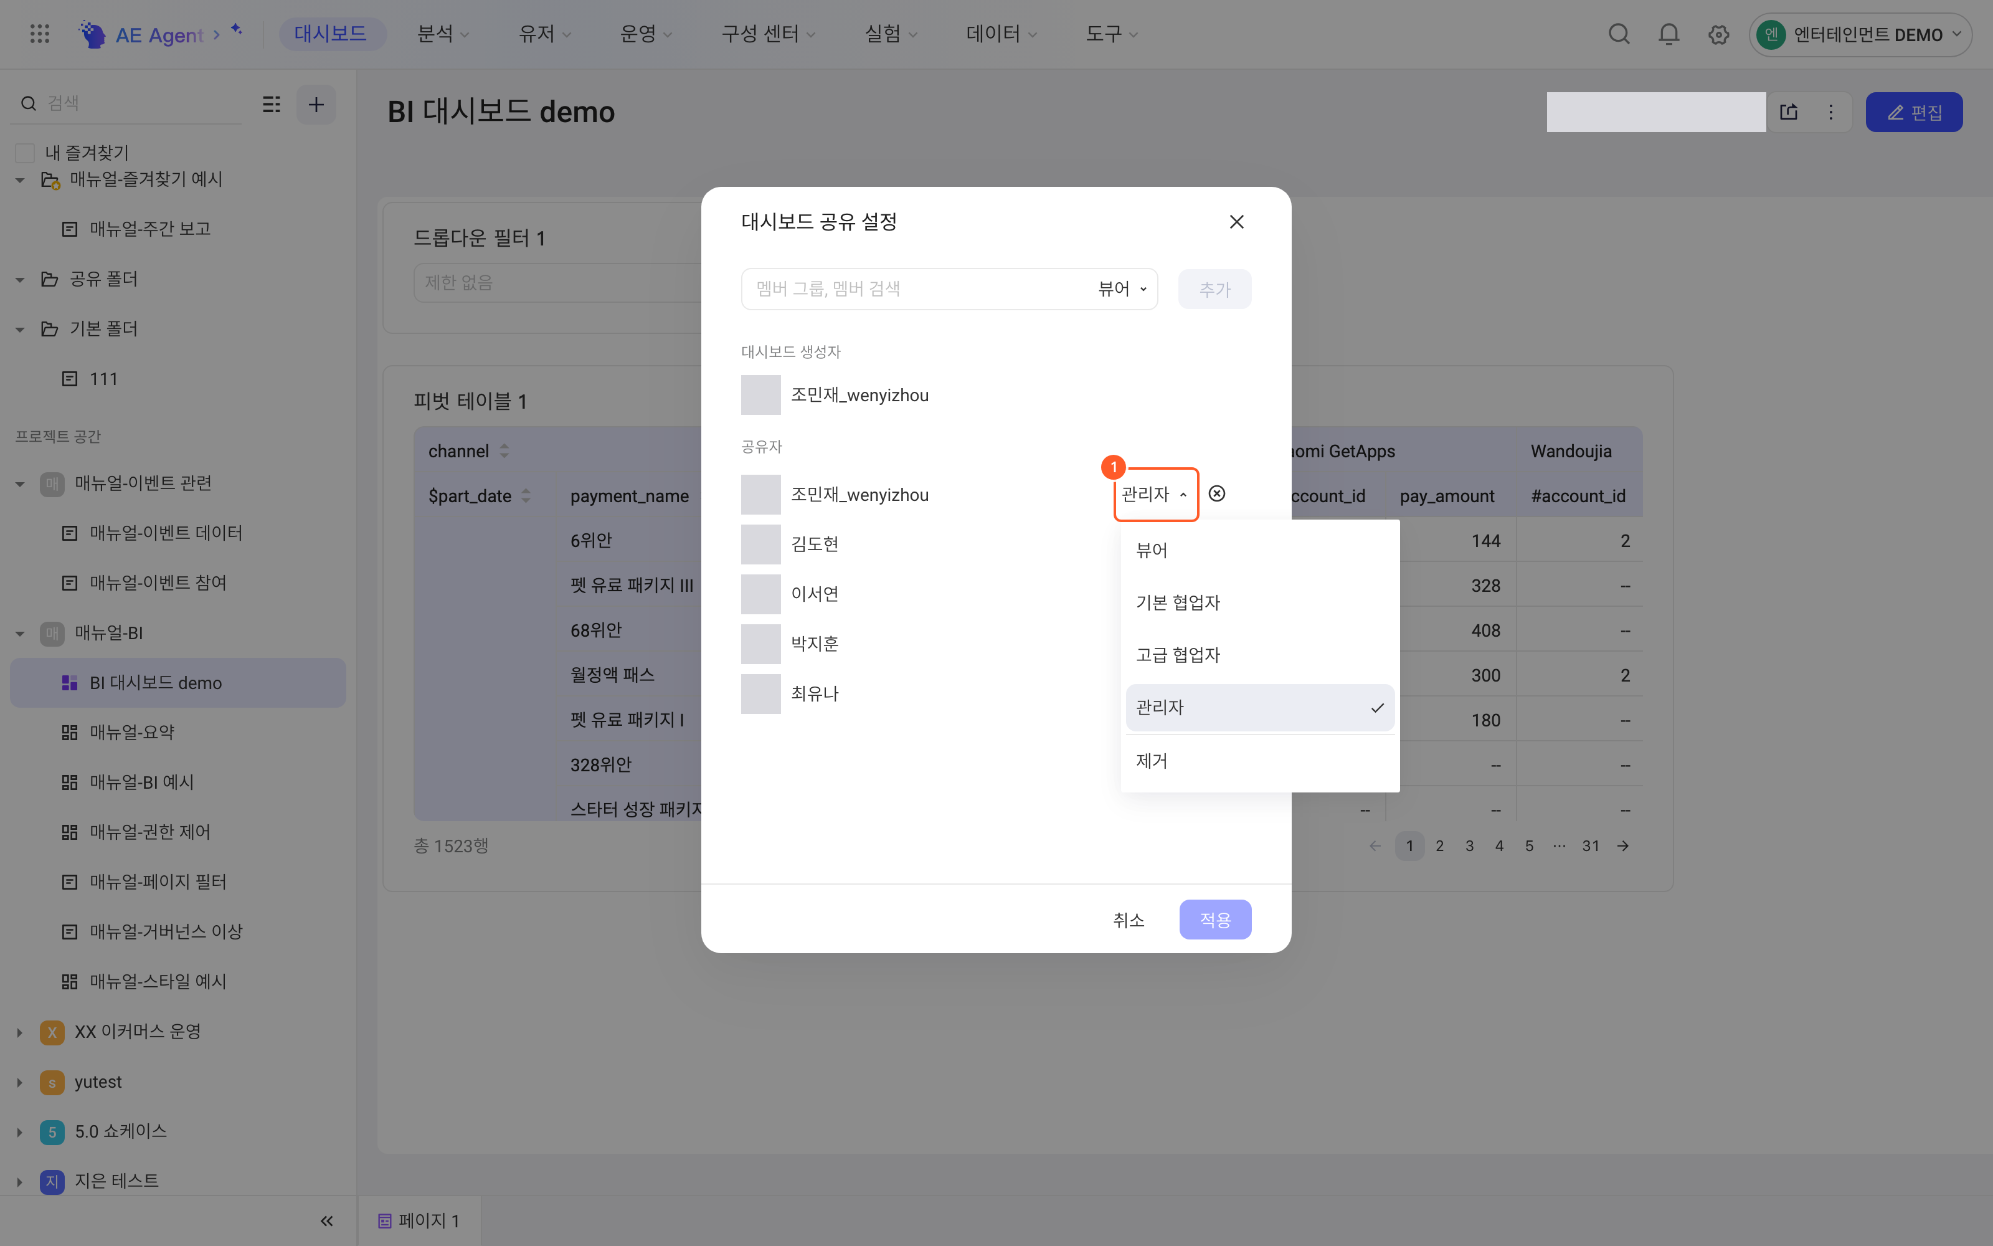Close the dashboard share settings dialog
Screen dimensions: 1993x1246
point(1236,222)
